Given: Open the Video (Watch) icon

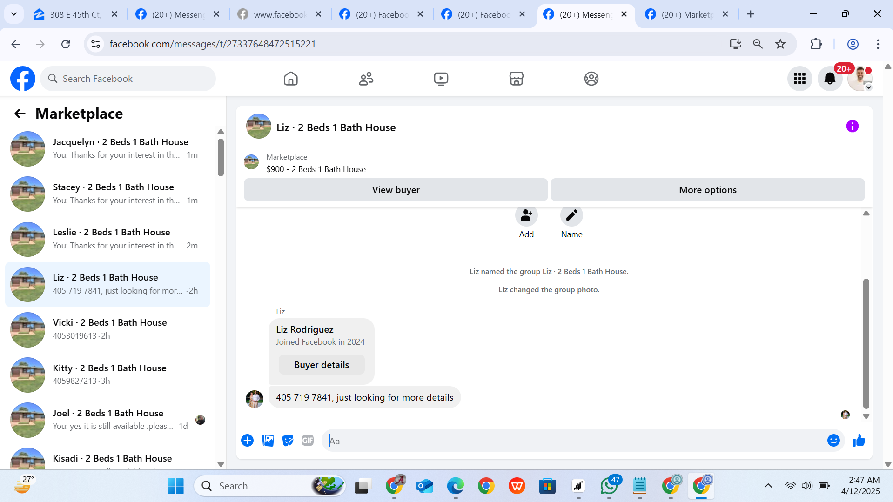Looking at the screenshot, I should click(x=441, y=79).
